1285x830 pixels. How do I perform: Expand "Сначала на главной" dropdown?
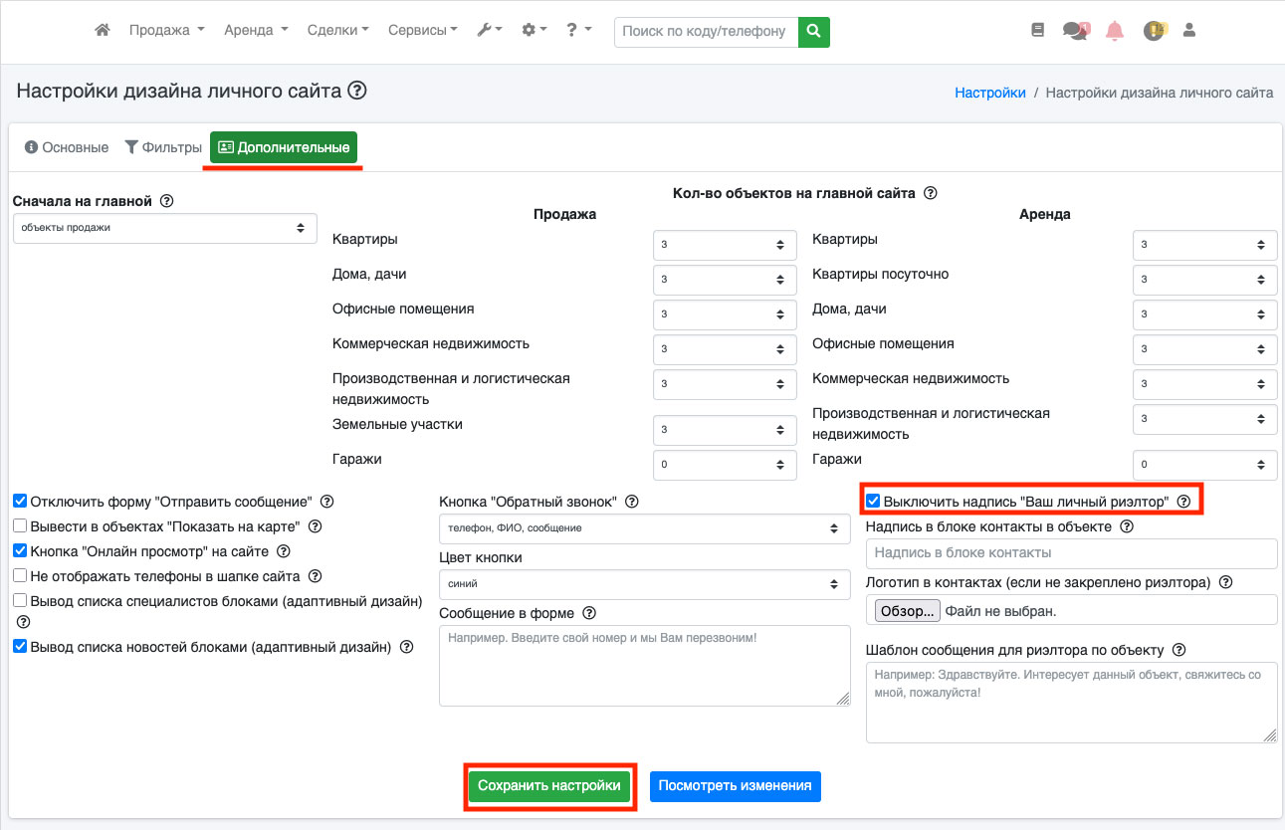(164, 228)
